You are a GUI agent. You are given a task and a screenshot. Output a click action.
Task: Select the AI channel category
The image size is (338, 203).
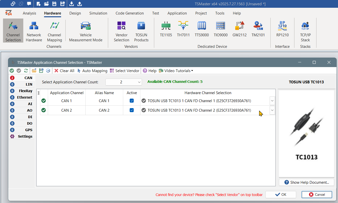point(22,104)
